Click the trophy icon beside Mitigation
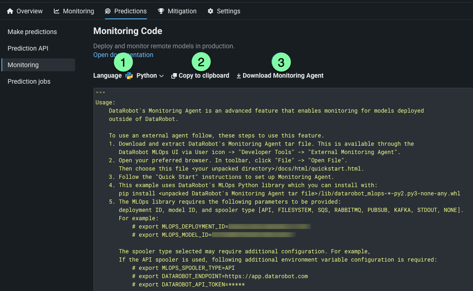This screenshot has height=291, width=473. (x=161, y=11)
